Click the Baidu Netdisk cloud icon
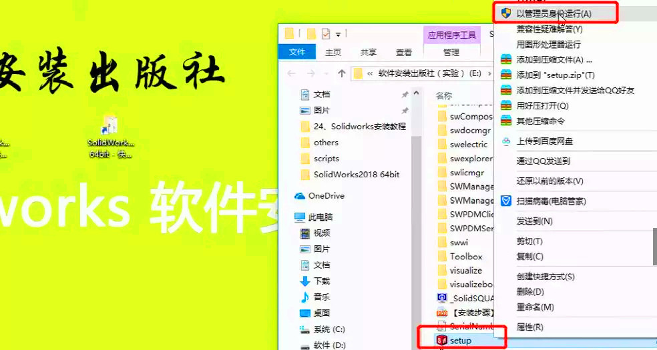Image resolution: width=657 pixels, height=350 pixels. [x=506, y=141]
